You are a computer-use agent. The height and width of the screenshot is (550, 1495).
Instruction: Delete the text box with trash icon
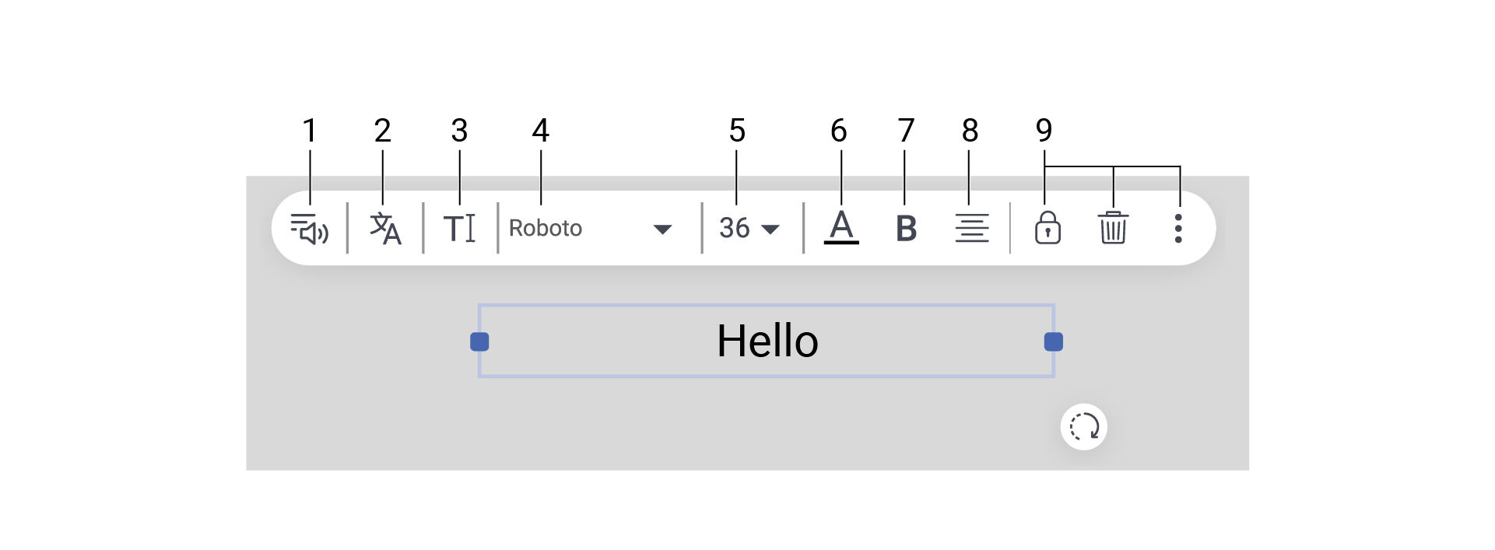(x=1113, y=229)
